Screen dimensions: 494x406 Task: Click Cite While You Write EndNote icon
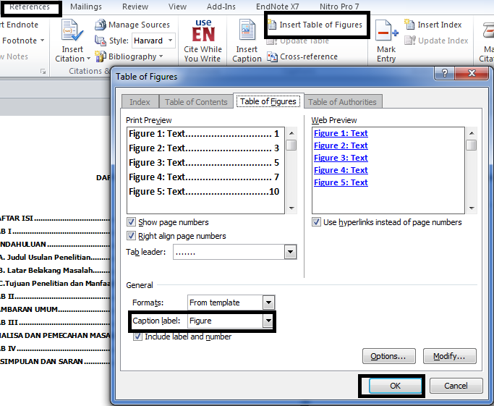(x=203, y=31)
